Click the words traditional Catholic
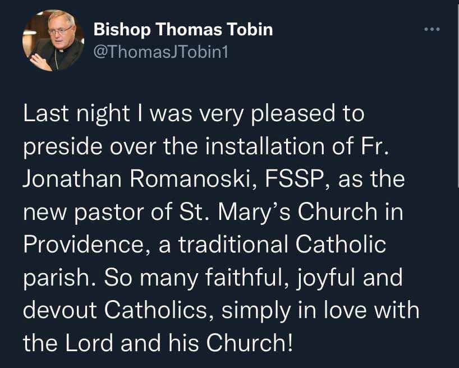Image resolution: width=459 pixels, height=368 pixels. 282,244
